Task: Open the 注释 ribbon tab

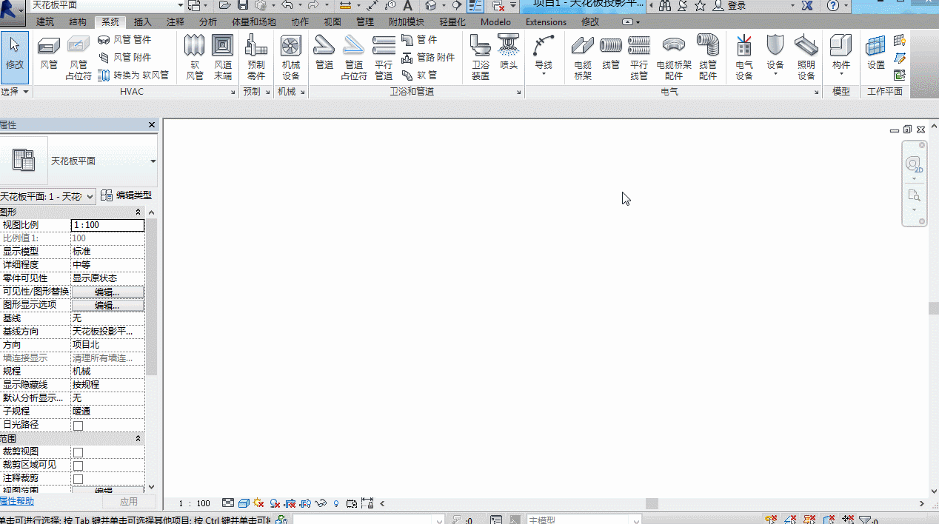Action: click(176, 22)
